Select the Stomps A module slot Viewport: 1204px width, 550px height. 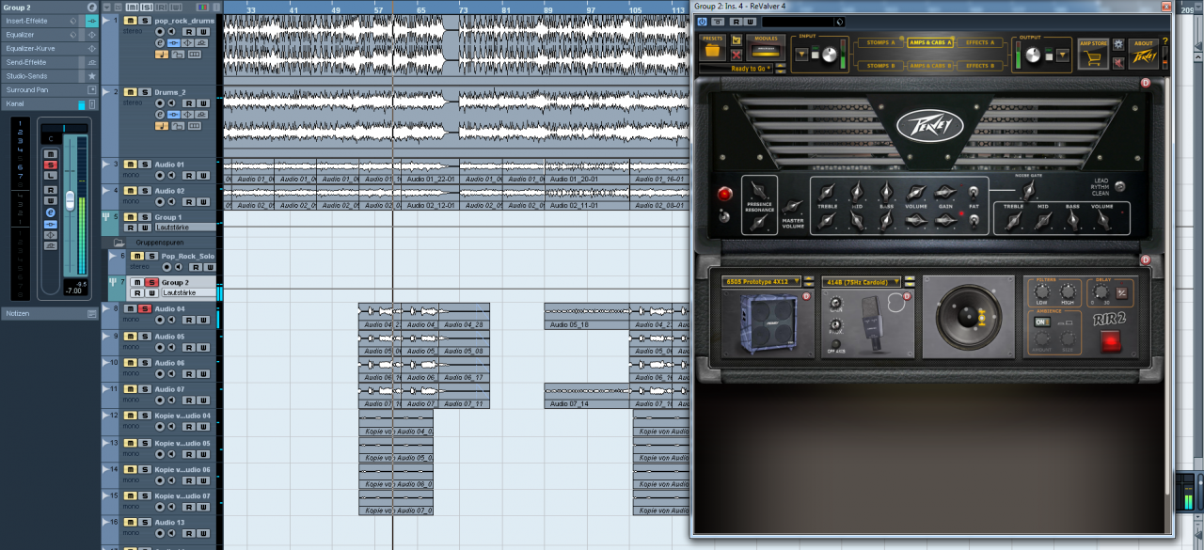pyautogui.click(x=879, y=42)
